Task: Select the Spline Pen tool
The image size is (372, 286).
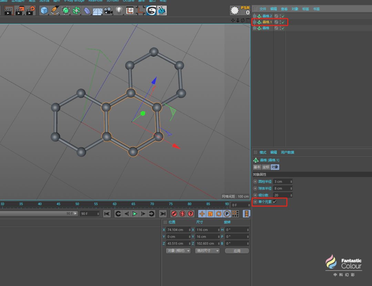Action: [55, 11]
